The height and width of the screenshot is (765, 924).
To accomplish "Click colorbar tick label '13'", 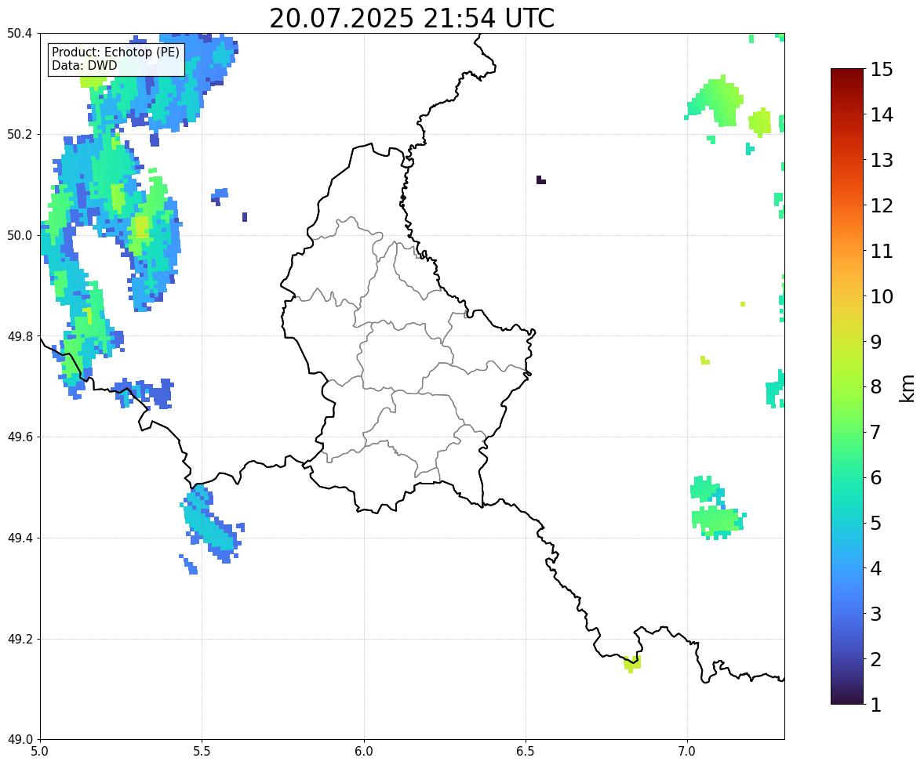I will [882, 160].
